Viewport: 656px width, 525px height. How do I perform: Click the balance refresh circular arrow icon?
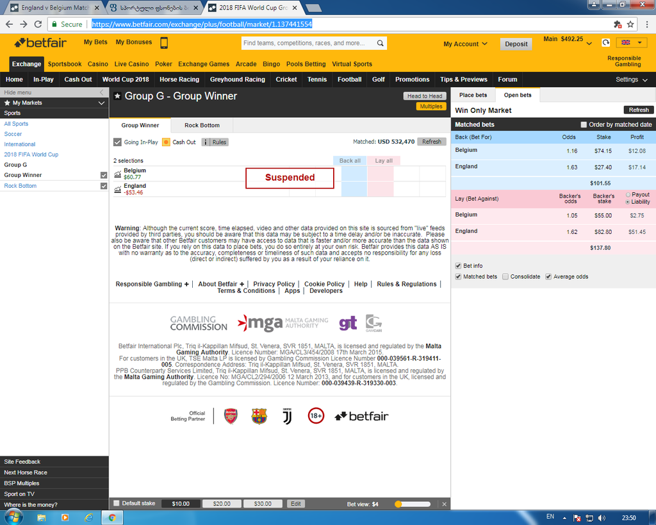click(x=606, y=42)
